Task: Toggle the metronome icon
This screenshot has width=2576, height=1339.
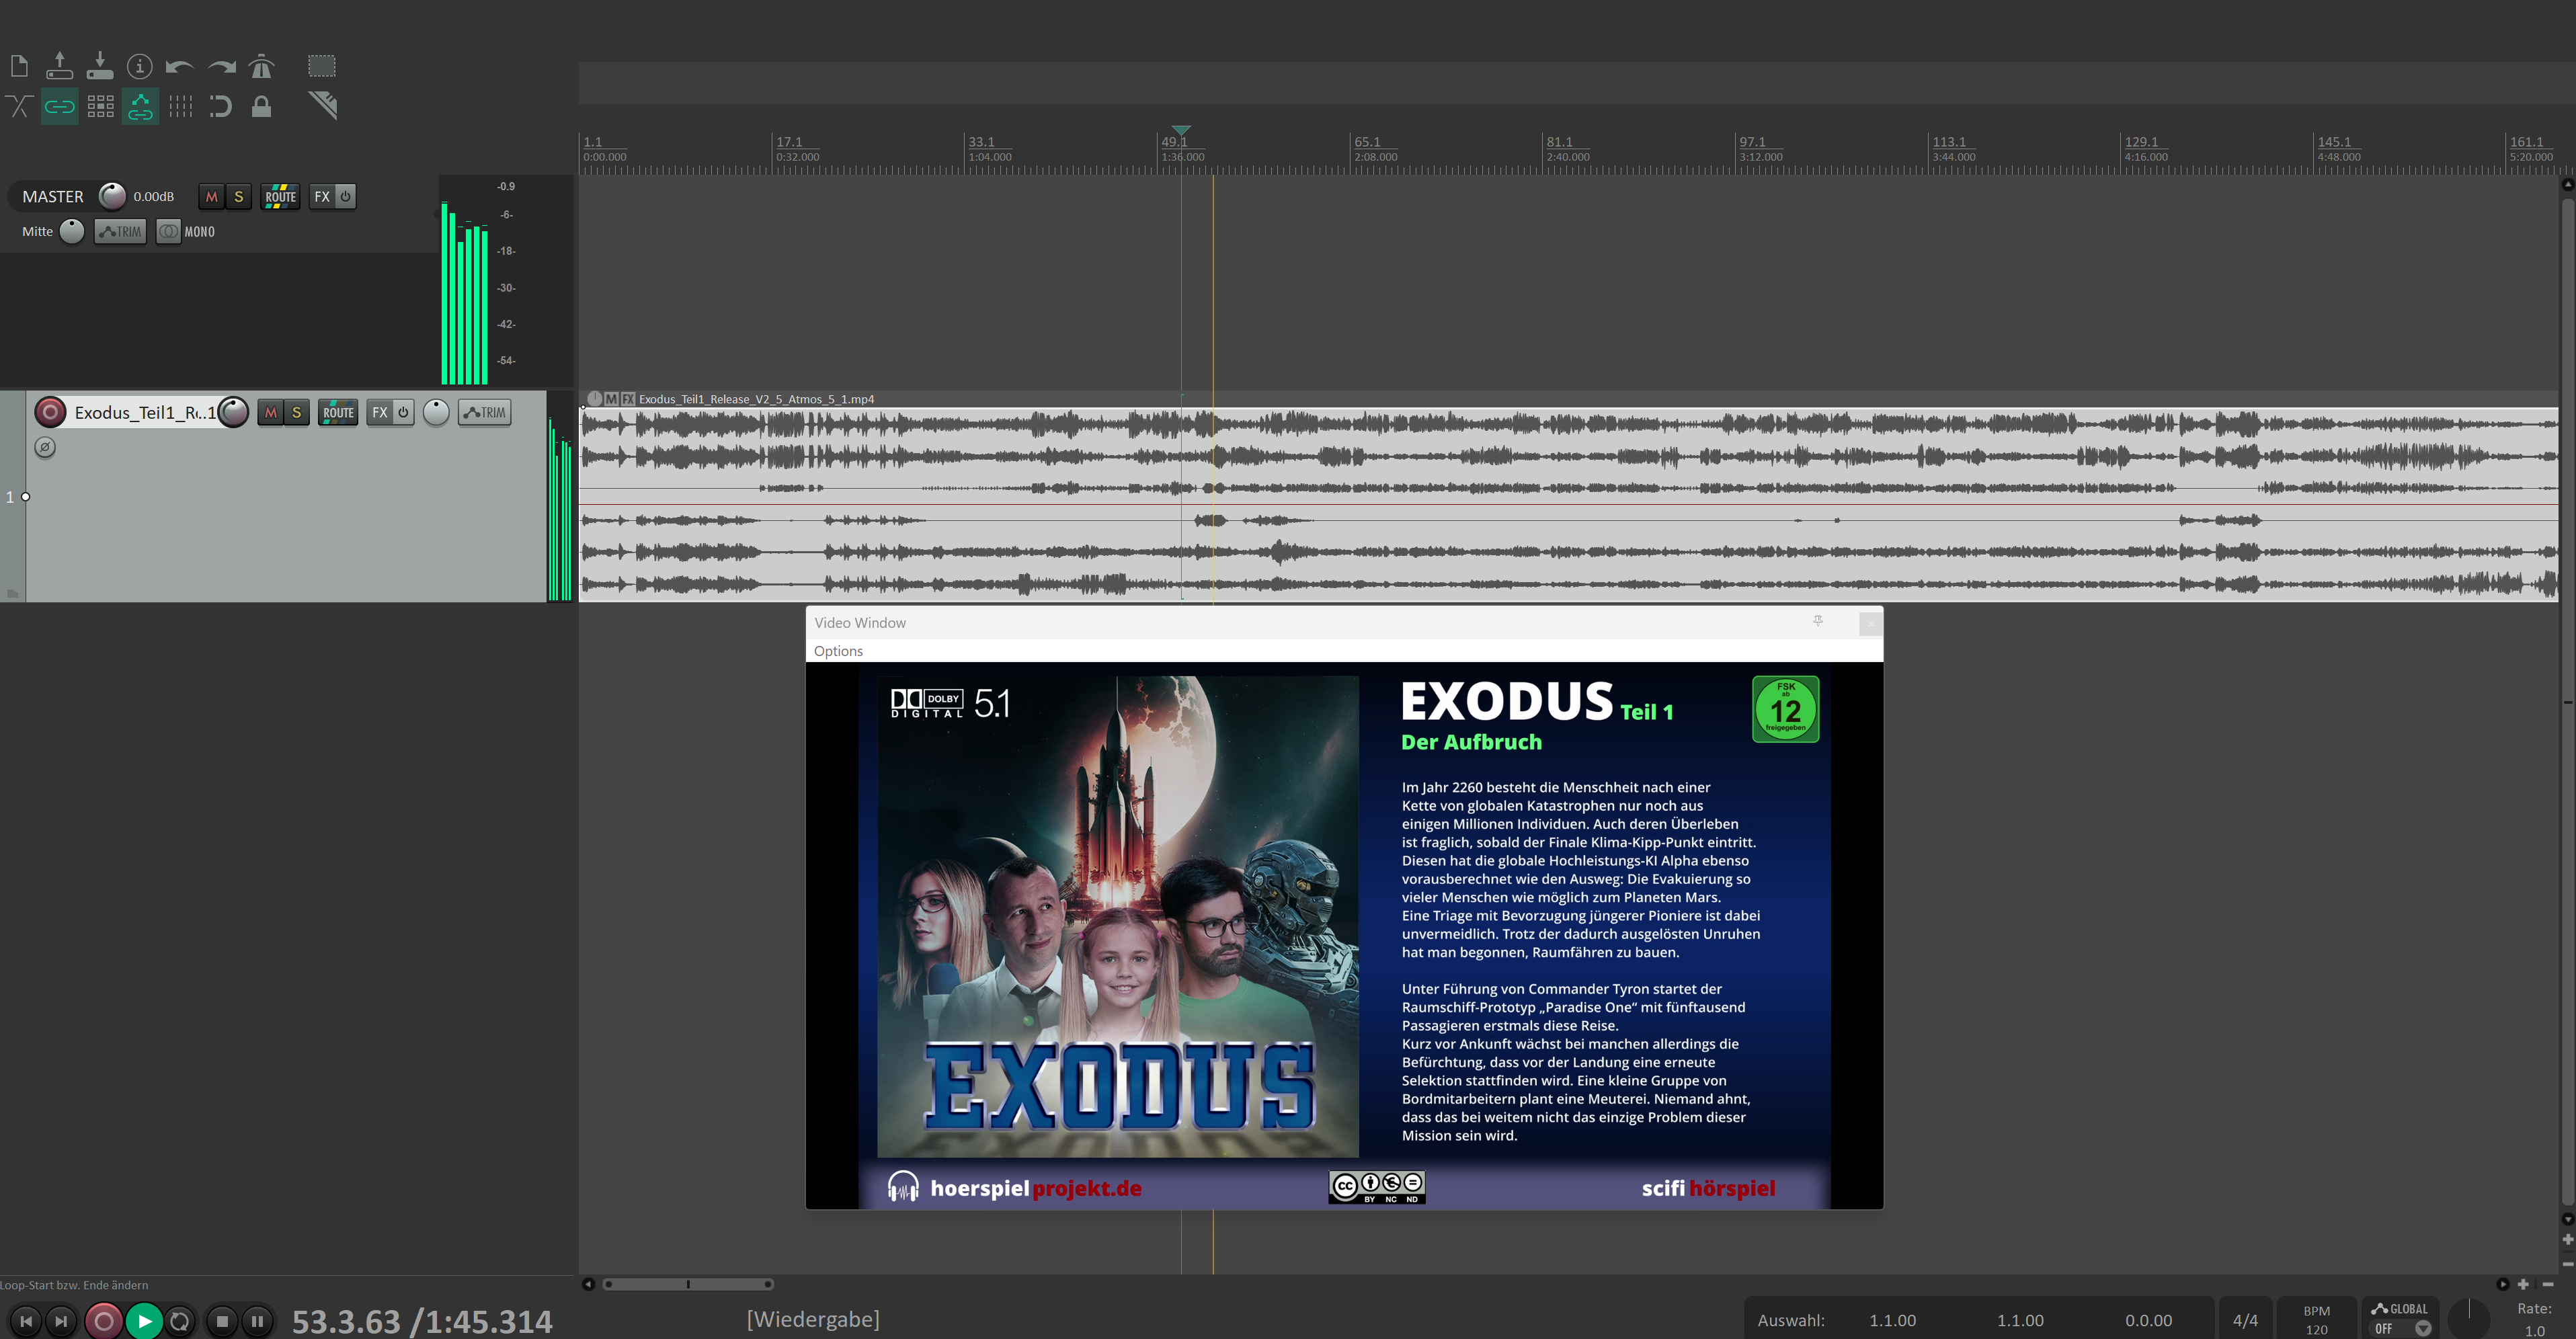Action: [261, 66]
